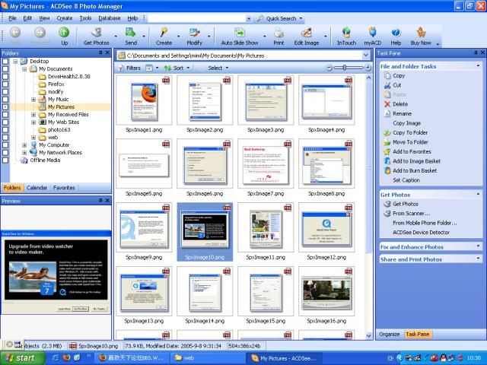Switch to the Calendar tab
This screenshot has height=365, width=487.
(37, 188)
